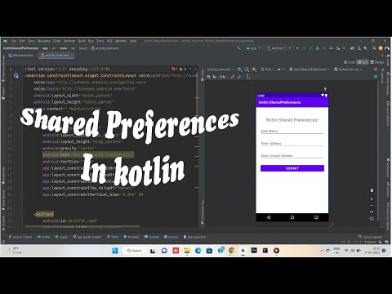The width and height of the screenshot is (392, 294).
Task: Click the class gutter icon on line 2
Action: (16, 75)
